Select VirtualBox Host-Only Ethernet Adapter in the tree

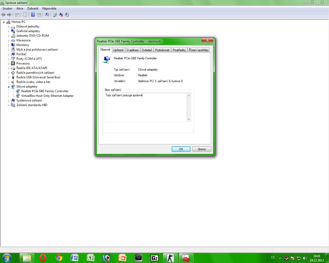coord(47,96)
